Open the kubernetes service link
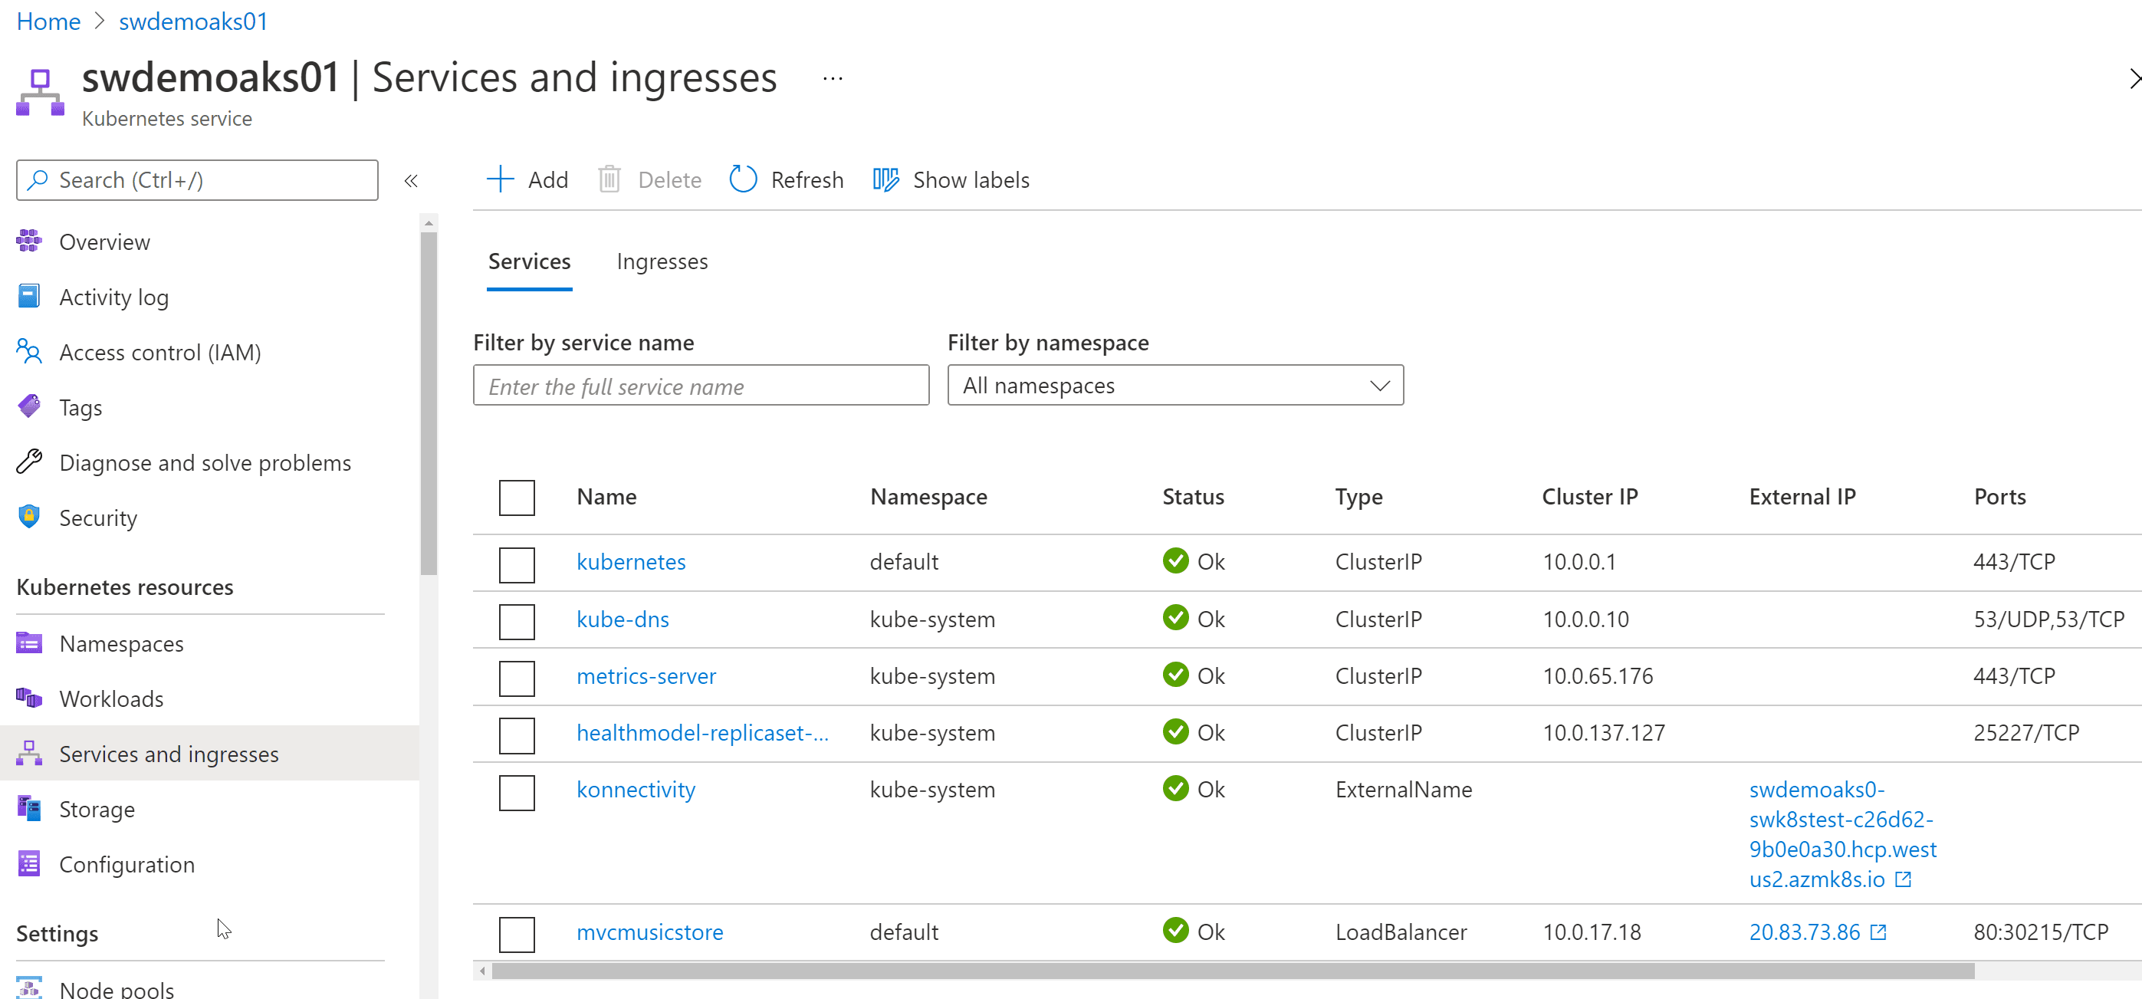This screenshot has height=999, width=2142. [x=631, y=561]
